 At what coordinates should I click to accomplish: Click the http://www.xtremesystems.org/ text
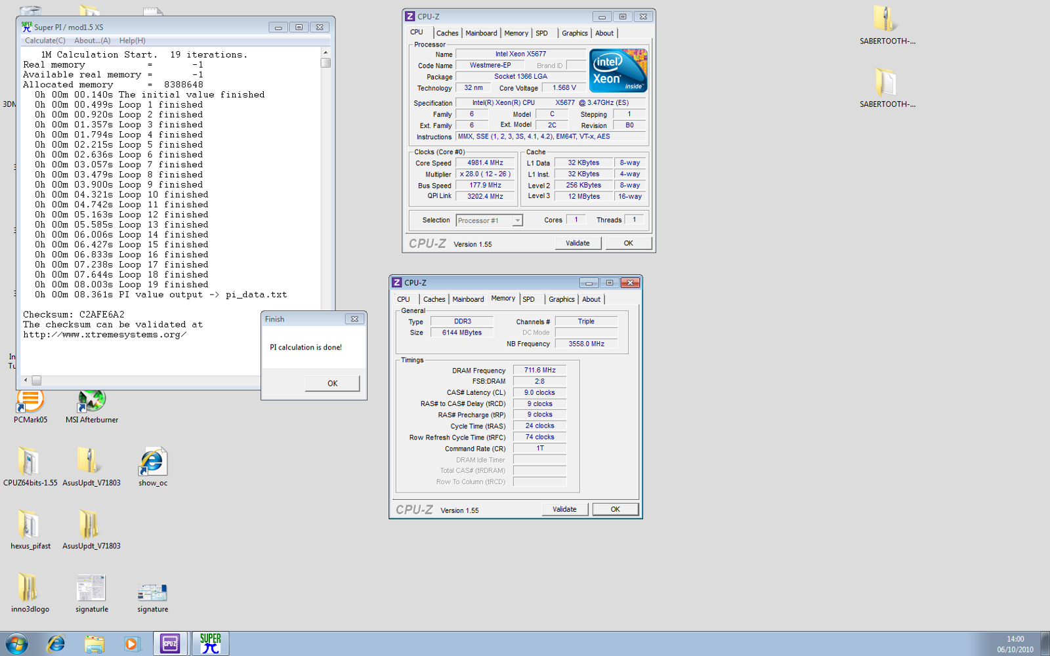click(x=105, y=335)
